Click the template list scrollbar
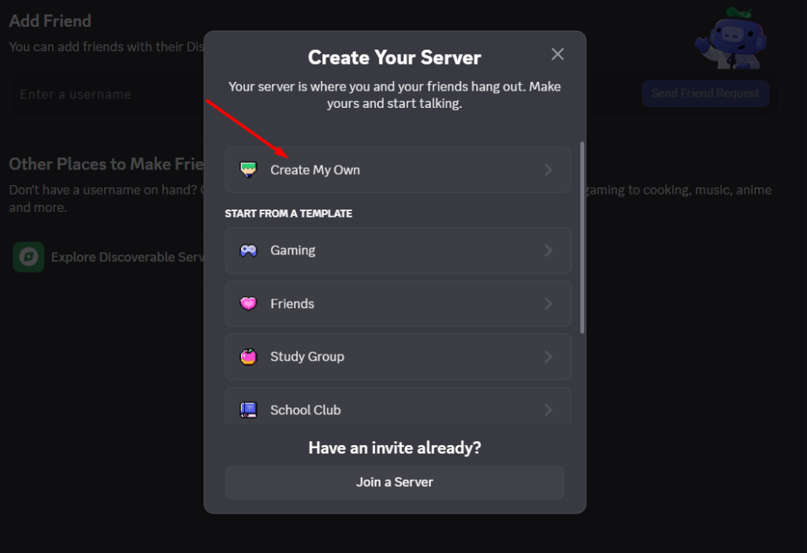 coord(582,238)
